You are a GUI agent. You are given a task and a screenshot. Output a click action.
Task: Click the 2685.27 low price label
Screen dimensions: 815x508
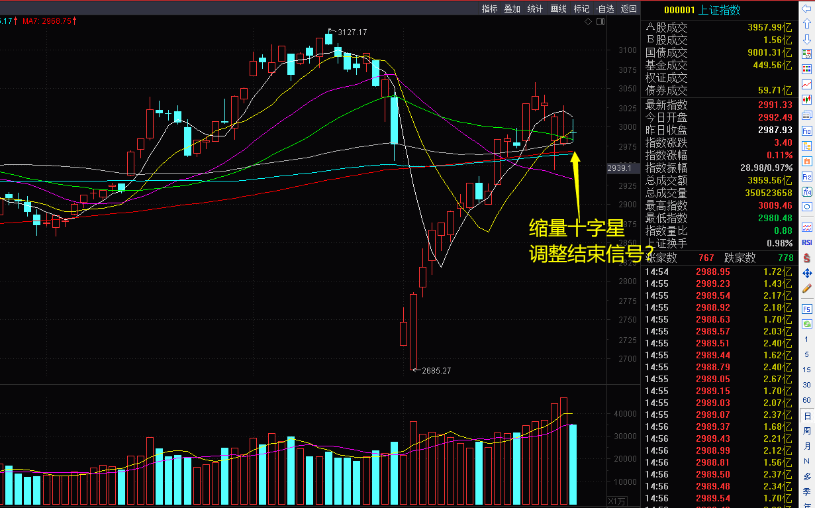(436, 370)
